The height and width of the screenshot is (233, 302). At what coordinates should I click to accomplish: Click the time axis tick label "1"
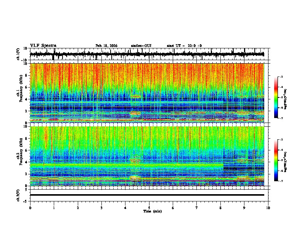(x=54, y=208)
